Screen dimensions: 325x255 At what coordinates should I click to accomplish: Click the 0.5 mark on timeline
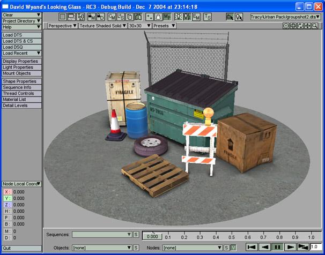(232, 237)
